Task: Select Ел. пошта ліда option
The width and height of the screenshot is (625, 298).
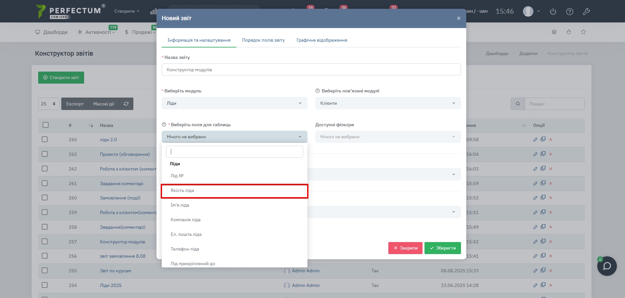Action: 234,234
